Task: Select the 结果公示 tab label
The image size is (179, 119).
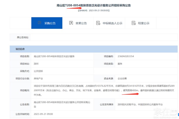Action: [x=143, y=23]
